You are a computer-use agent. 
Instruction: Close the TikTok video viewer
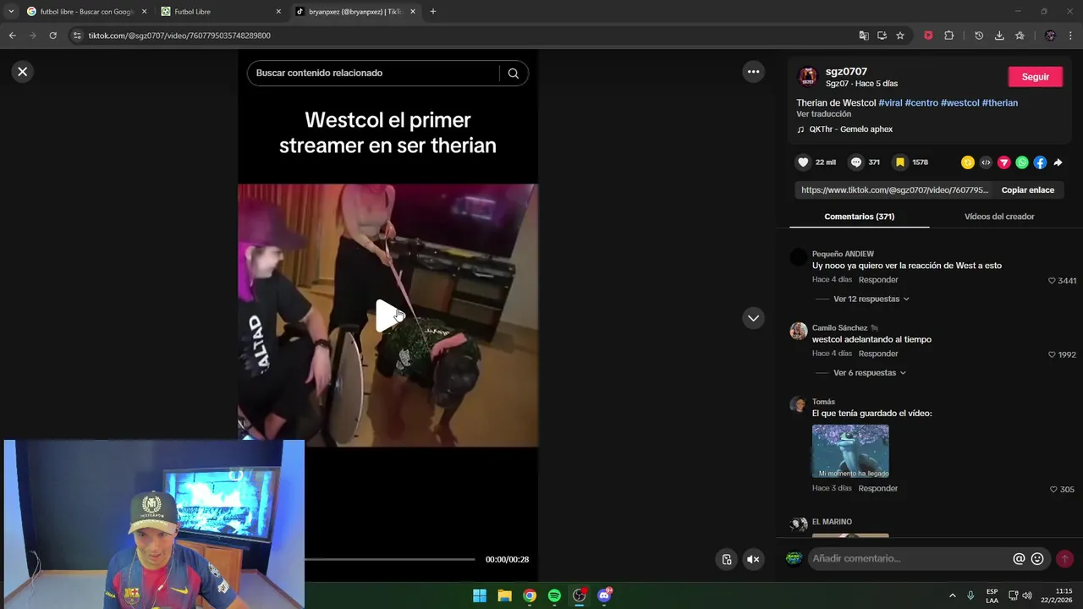(23, 72)
